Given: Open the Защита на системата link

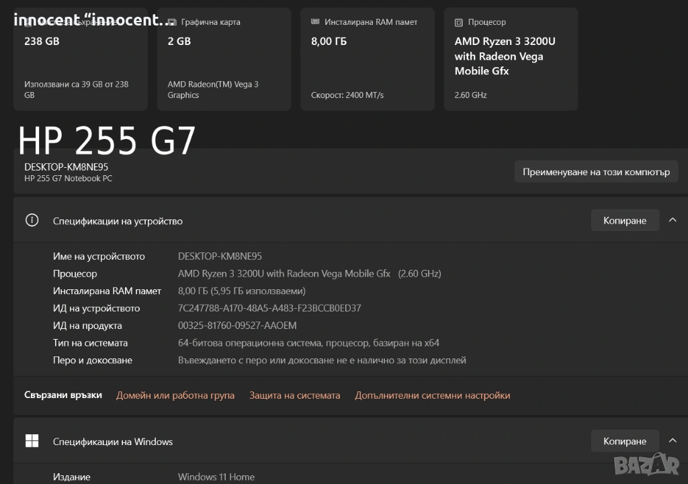Looking at the screenshot, I should [x=294, y=395].
